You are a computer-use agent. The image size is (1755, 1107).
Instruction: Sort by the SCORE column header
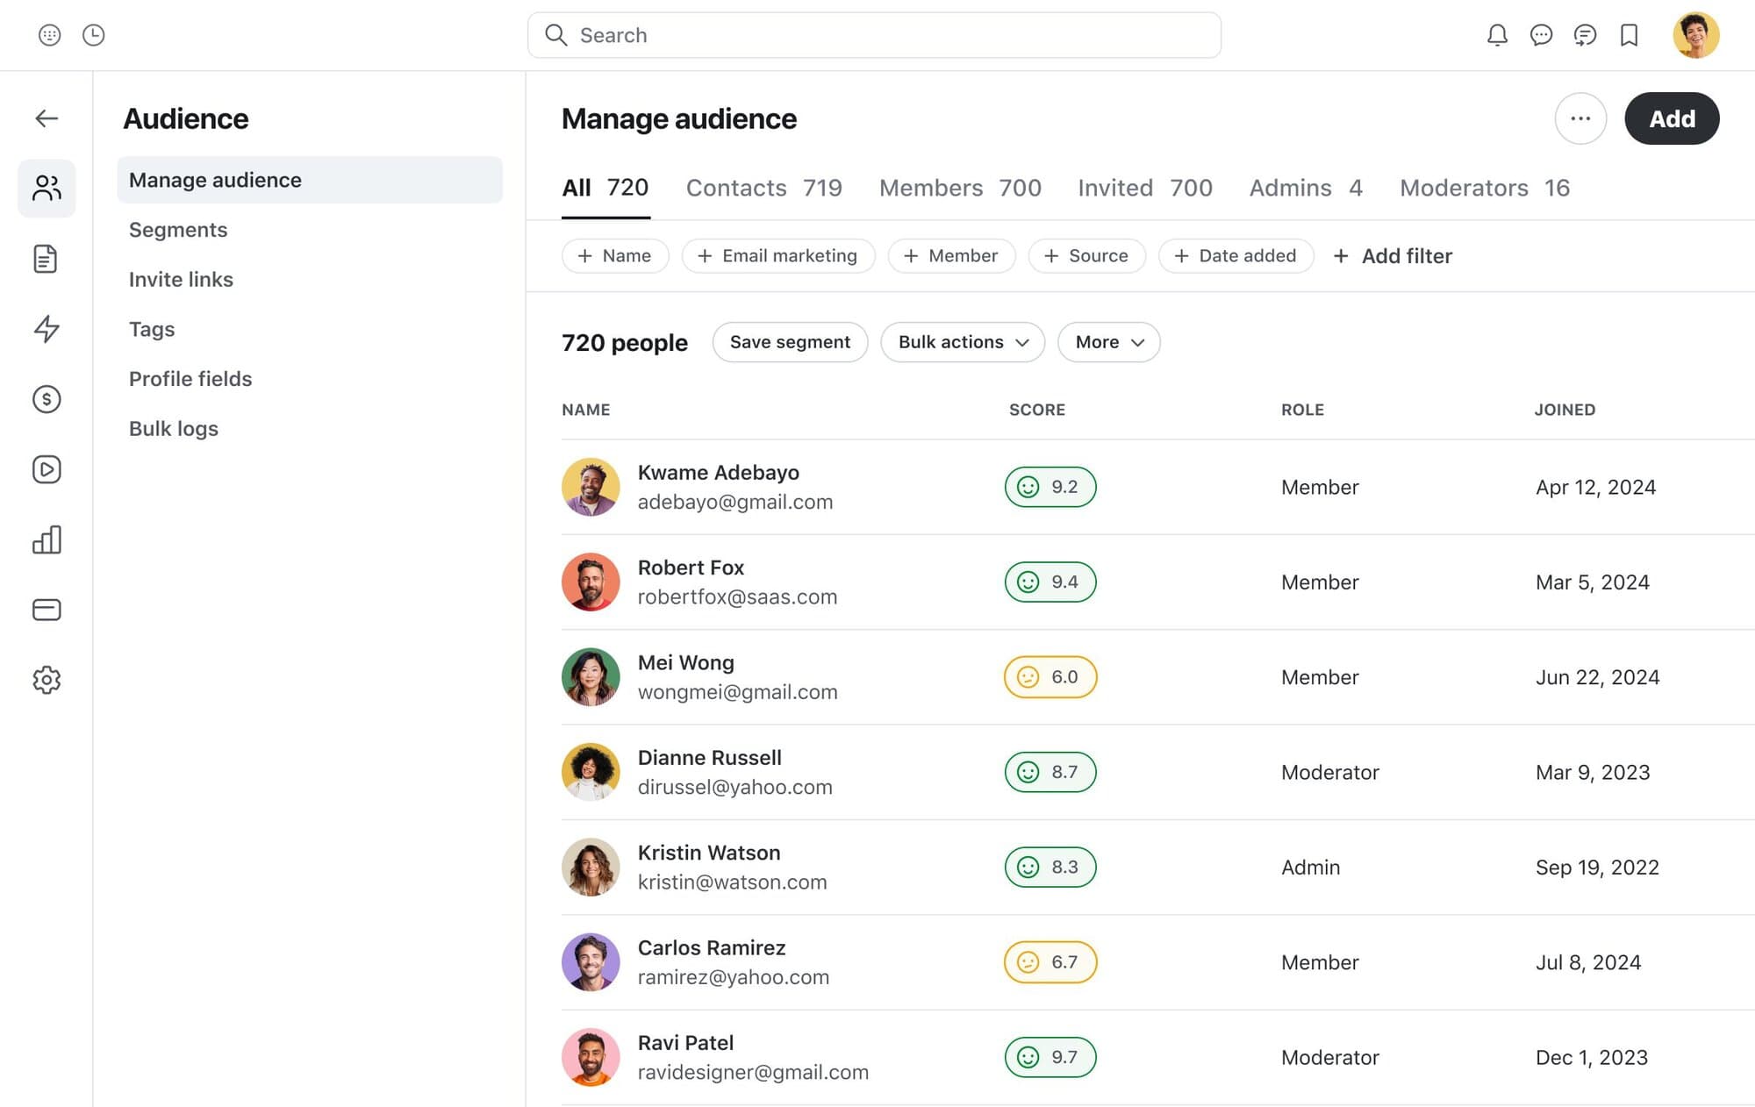coord(1037,410)
